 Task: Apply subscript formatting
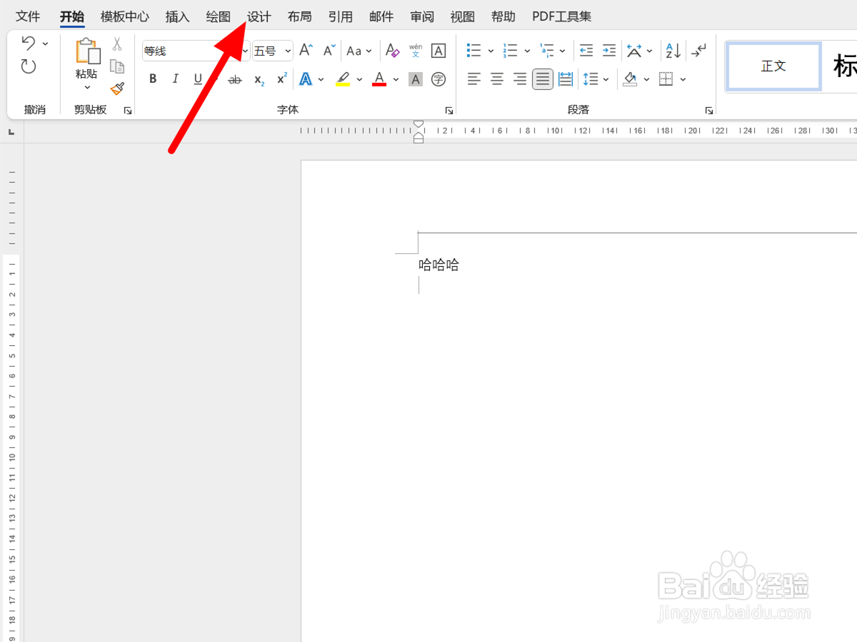coord(259,79)
